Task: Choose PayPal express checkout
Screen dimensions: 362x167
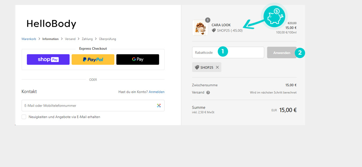Action: coord(93,59)
